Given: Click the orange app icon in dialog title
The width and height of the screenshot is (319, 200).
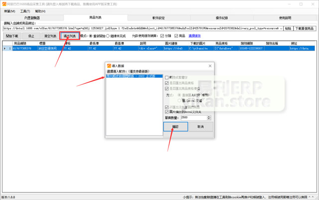Looking at the screenshot, I should coord(109,66).
